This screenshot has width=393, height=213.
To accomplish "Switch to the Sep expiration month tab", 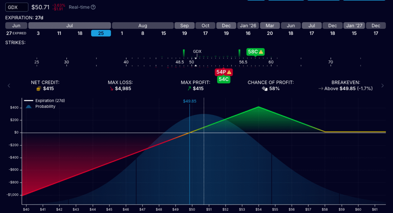I will click(x=184, y=25).
